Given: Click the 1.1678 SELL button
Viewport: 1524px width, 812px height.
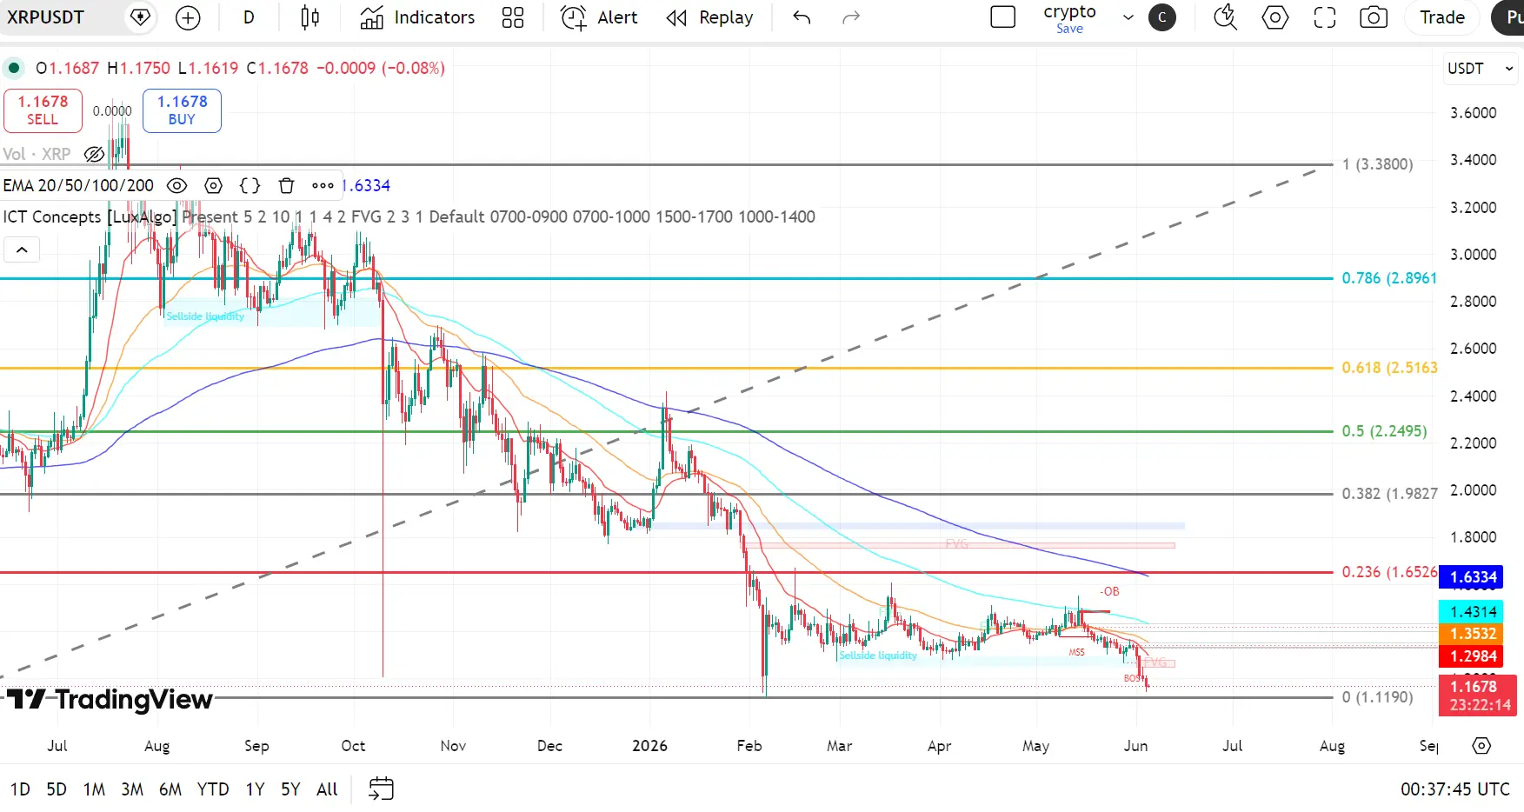Looking at the screenshot, I should (43, 110).
